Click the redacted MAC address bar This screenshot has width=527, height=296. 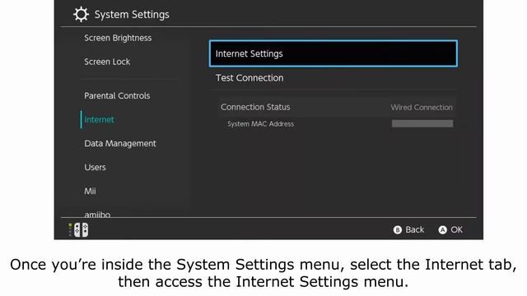(x=422, y=123)
